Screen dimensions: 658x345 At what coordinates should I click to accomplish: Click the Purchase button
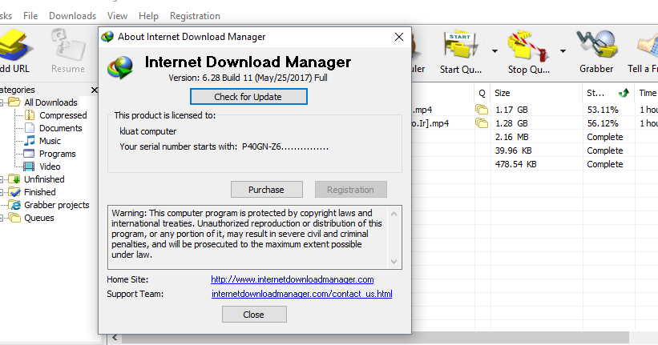pyautogui.click(x=266, y=190)
